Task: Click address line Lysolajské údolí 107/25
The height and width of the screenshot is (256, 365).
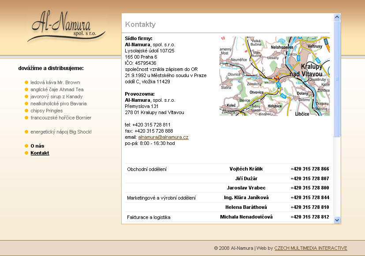Action: pyautogui.click(x=150, y=51)
